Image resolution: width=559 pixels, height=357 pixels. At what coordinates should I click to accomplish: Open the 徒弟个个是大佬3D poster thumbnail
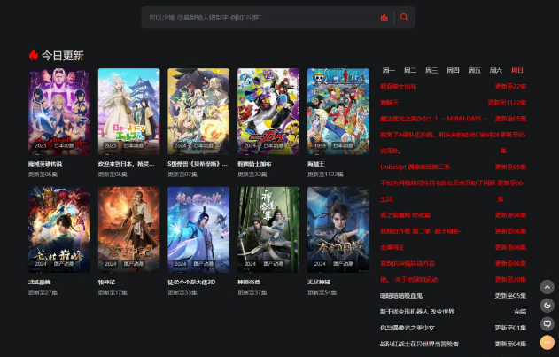[198, 229]
